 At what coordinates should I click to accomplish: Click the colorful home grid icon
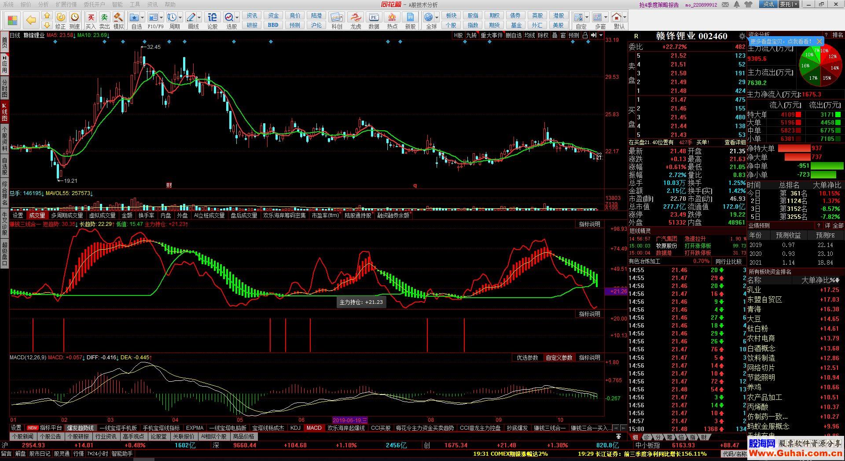[12, 20]
